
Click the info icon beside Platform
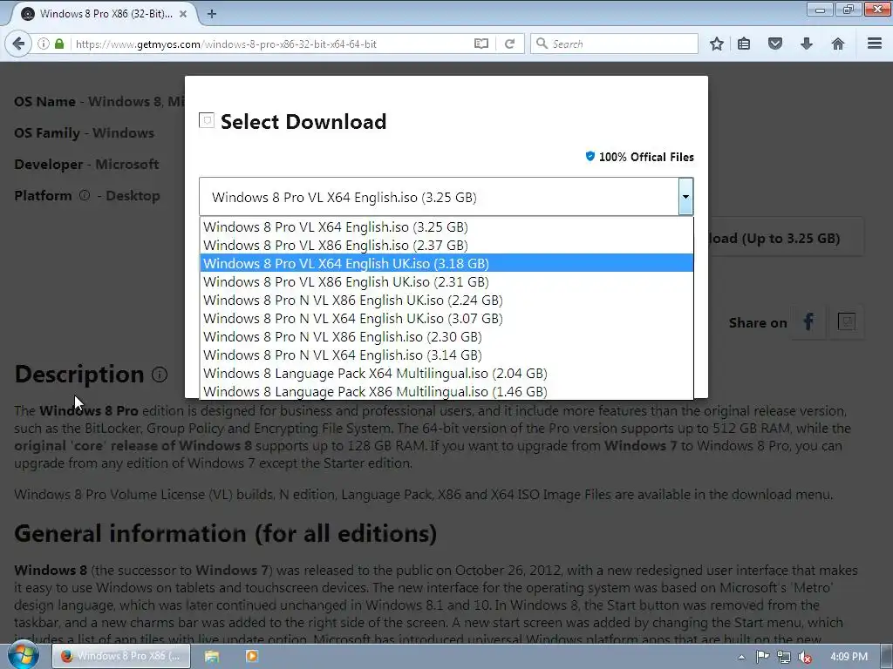[x=85, y=195]
